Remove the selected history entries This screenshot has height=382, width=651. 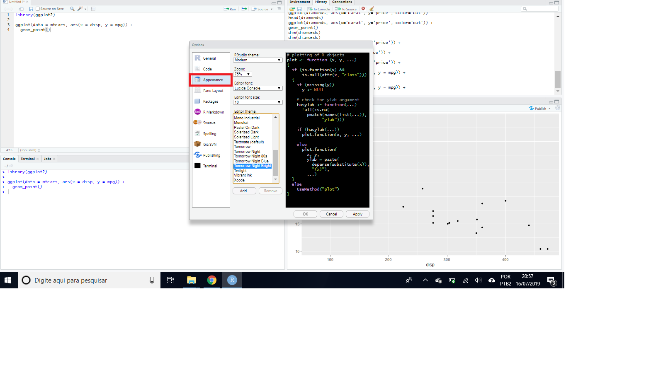363,9
